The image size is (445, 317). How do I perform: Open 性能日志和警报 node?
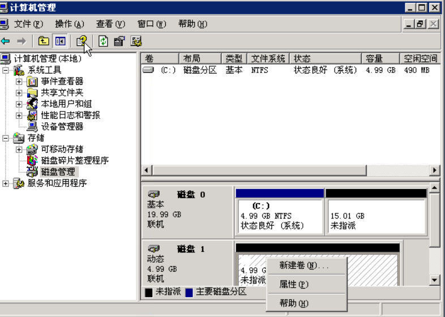[x=71, y=115]
